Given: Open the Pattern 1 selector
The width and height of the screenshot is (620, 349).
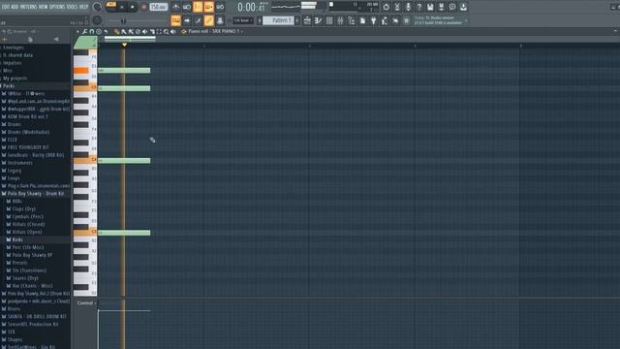Looking at the screenshot, I should 278,20.
